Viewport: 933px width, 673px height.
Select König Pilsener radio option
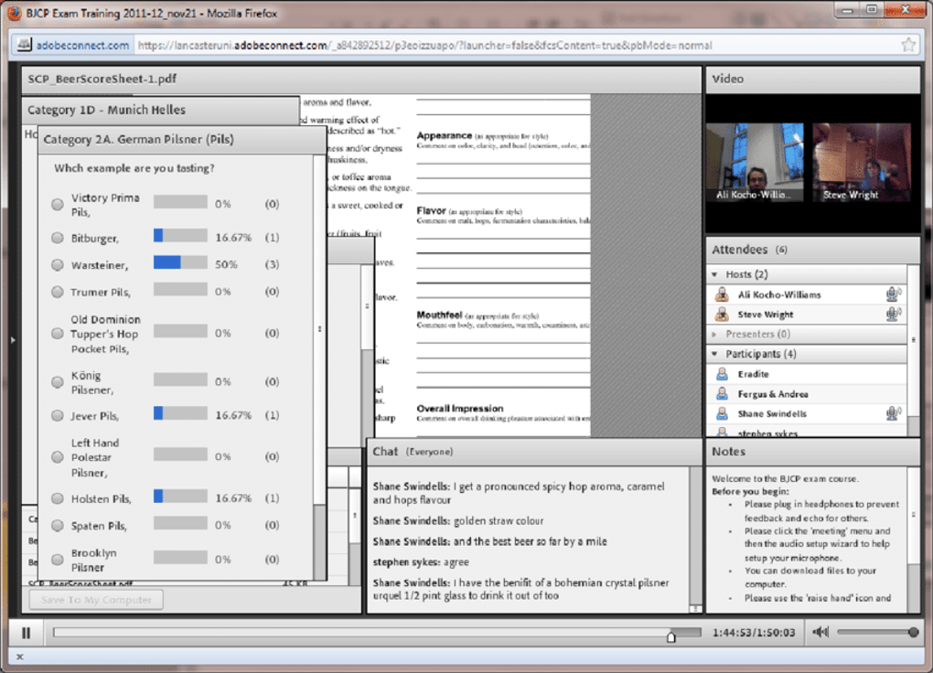pyautogui.click(x=57, y=382)
